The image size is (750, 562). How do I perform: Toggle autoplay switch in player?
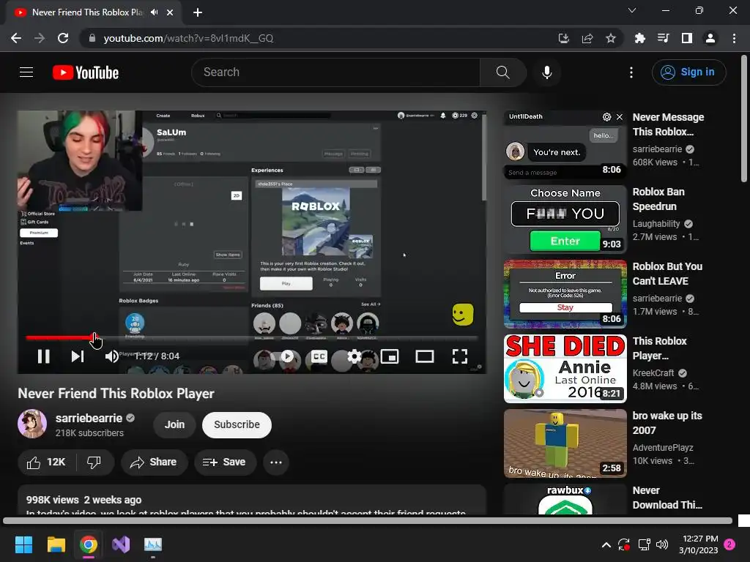[282, 356]
